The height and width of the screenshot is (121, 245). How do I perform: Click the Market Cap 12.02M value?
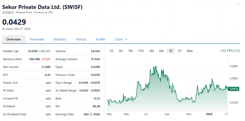click(x=33, y=51)
